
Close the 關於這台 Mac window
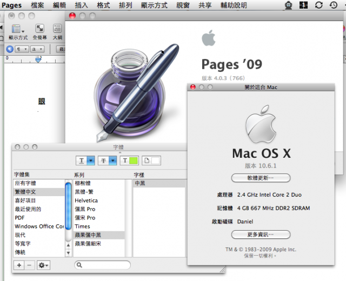click(x=193, y=87)
